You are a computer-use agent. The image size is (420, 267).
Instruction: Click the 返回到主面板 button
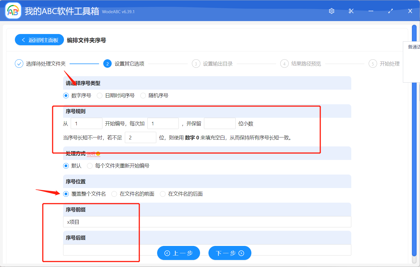(39, 40)
